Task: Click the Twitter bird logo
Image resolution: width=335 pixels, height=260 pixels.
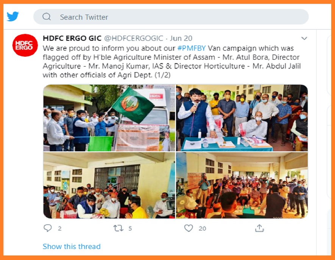Action: pos(12,16)
